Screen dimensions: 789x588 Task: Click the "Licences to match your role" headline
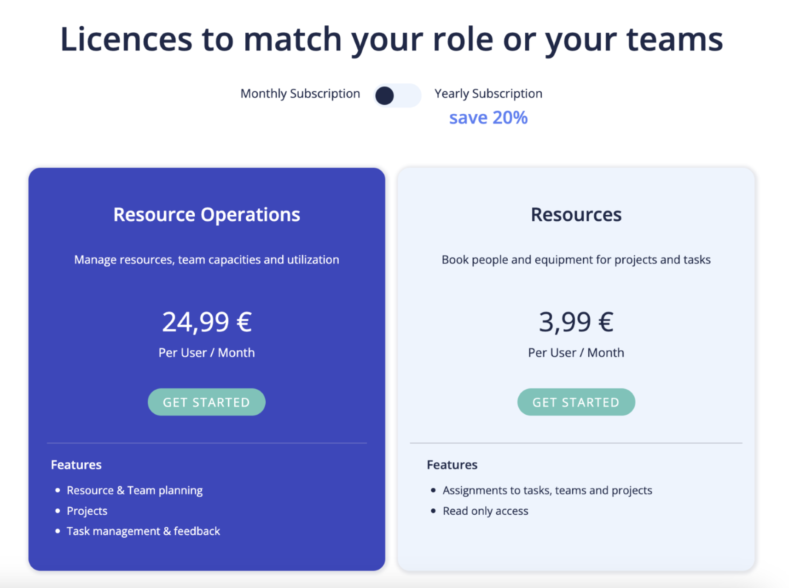point(391,40)
